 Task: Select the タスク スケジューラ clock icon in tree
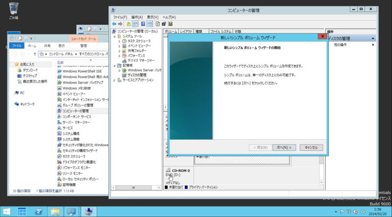[124, 41]
